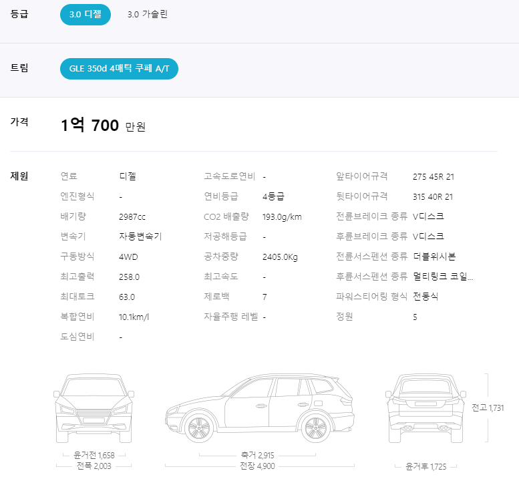Click the 가격 row label
519x483 pixels.
click(x=19, y=122)
